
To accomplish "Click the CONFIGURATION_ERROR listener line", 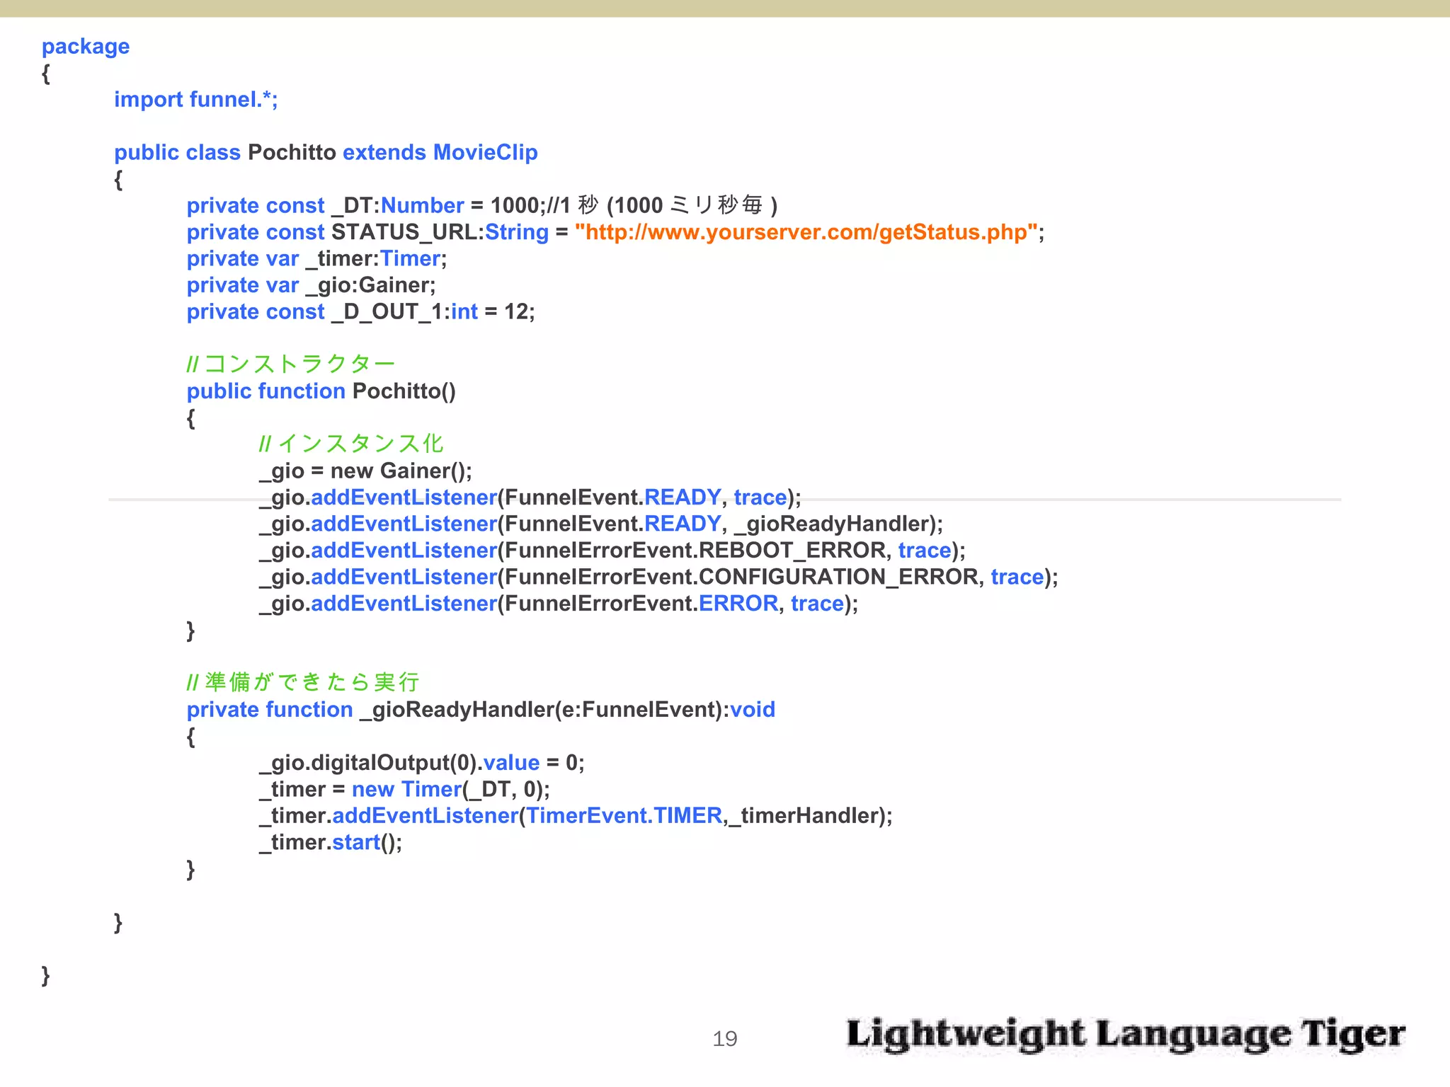I will [658, 577].
